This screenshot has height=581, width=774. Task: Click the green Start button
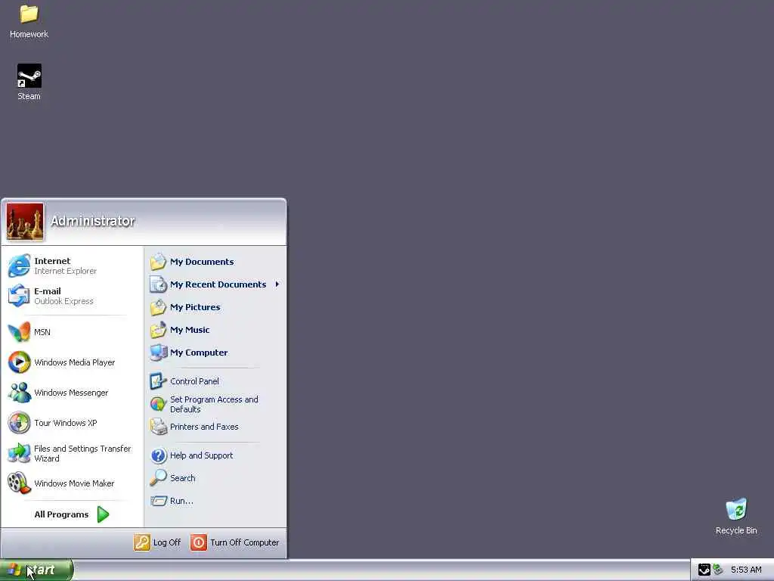point(36,570)
